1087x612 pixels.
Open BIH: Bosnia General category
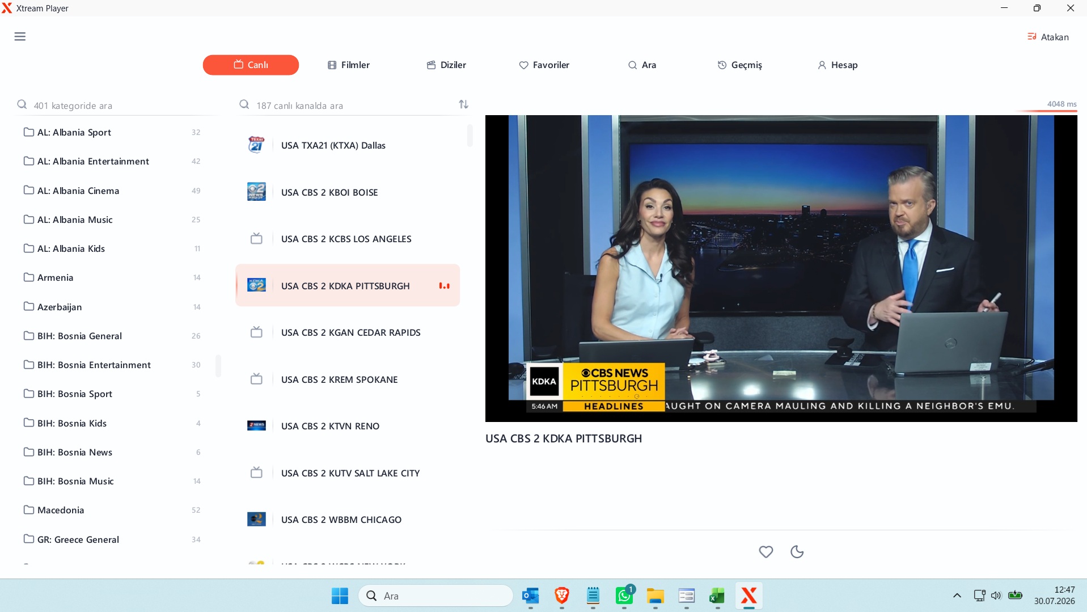[x=113, y=336]
